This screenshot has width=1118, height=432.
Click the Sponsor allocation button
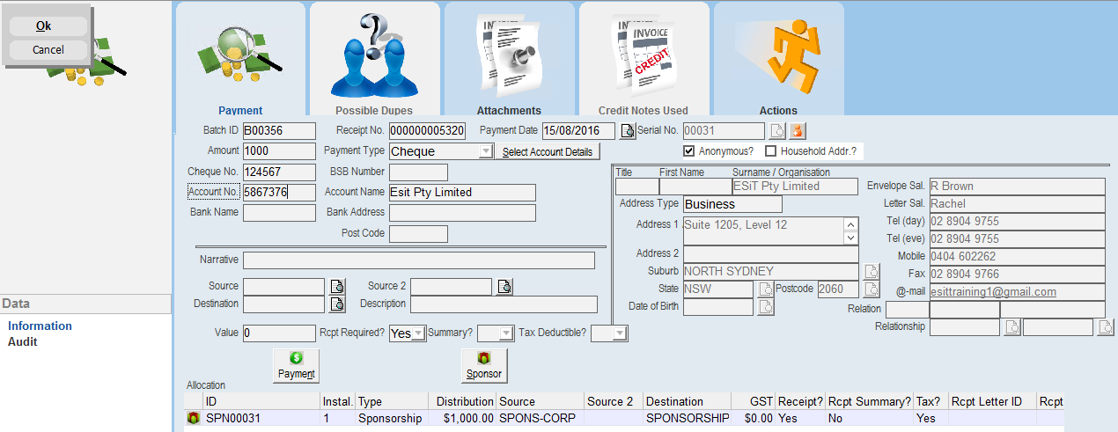point(484,365)
